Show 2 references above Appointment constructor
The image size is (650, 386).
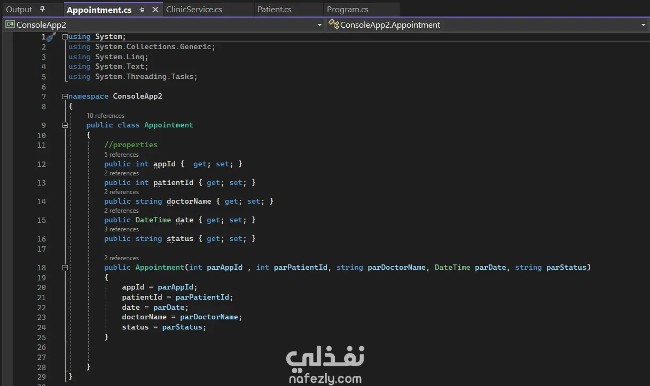point(121,258)
